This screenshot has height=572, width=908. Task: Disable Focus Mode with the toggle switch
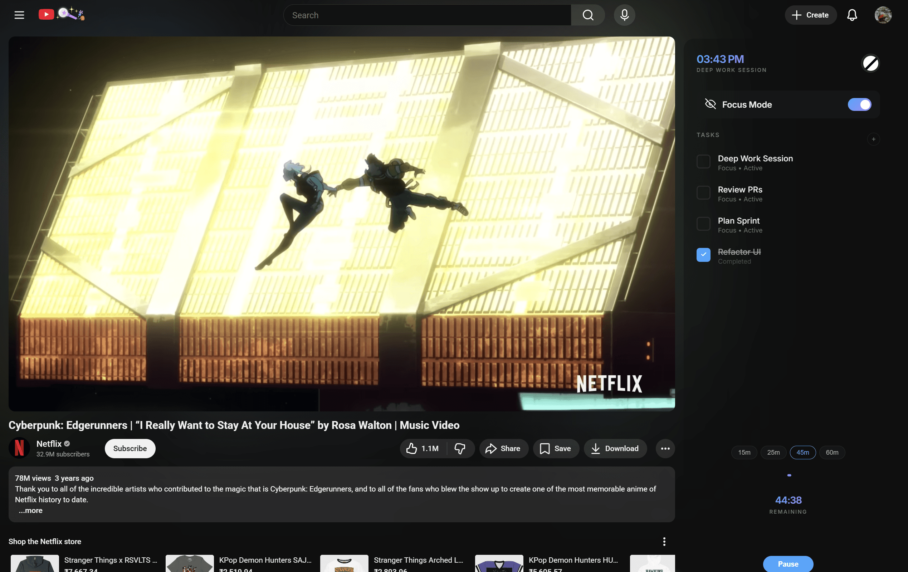(x=859, y=104)
